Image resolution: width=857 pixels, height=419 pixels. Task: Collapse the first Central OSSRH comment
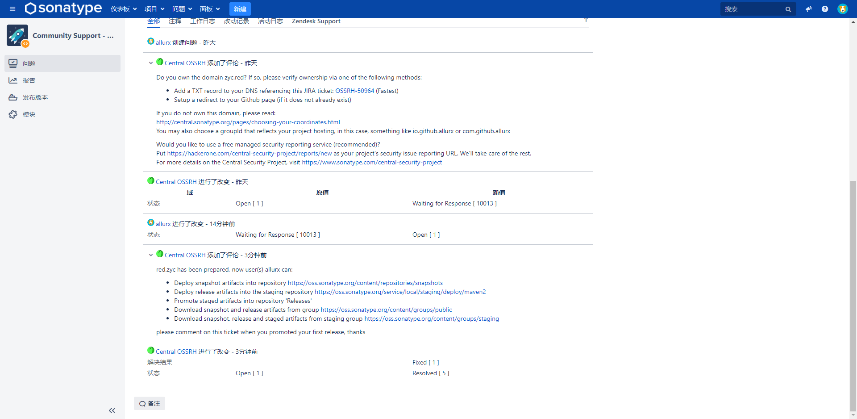pyautogui.click(x=151, y=63)
